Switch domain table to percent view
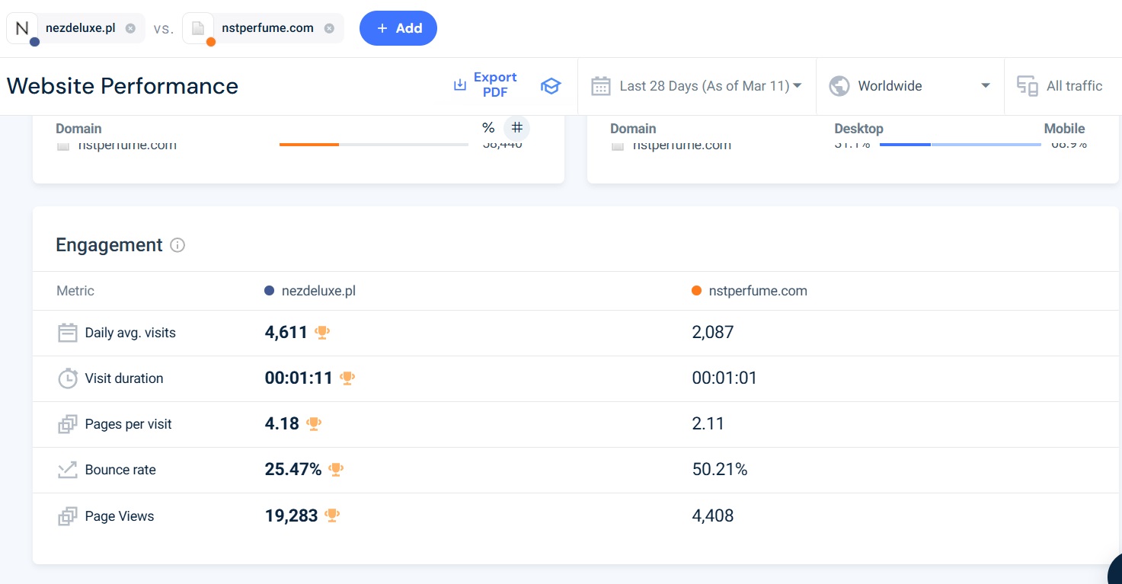Viewport: 1122px width, 584px height. click(488, 128)
